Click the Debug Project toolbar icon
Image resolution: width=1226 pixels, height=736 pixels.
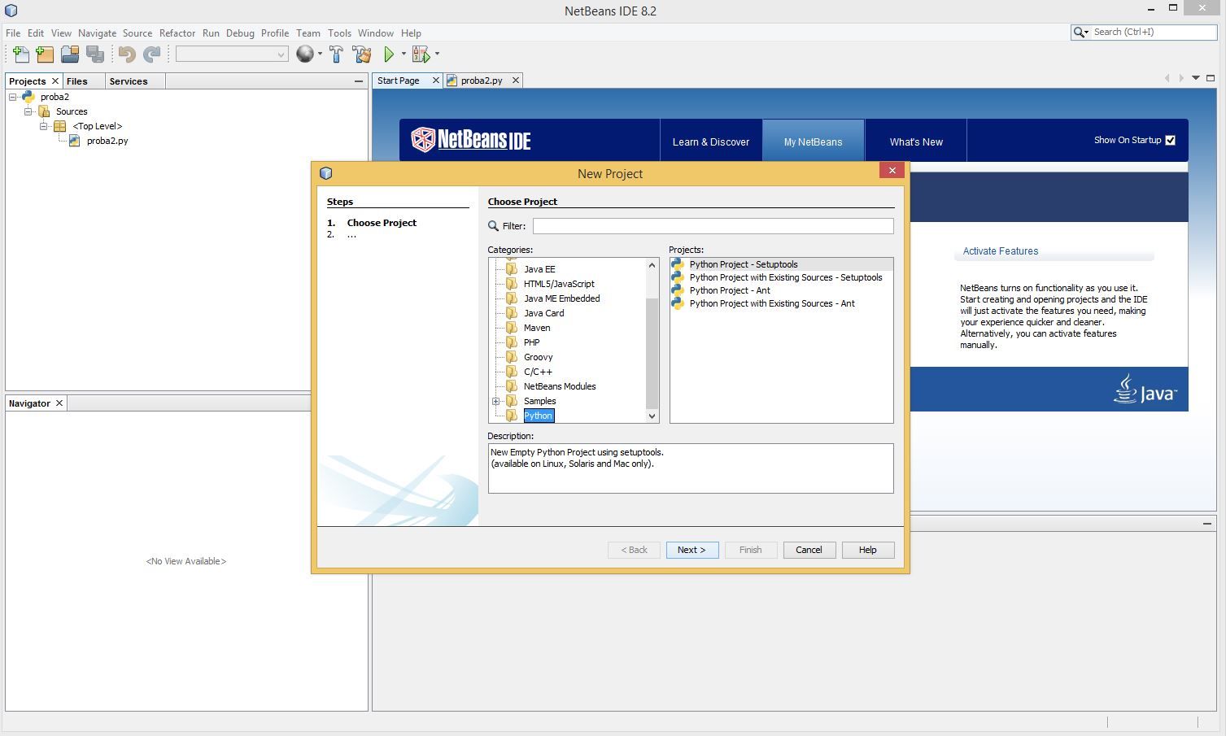(421, 54)
